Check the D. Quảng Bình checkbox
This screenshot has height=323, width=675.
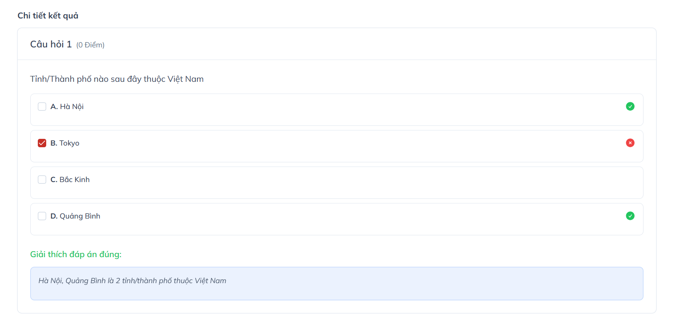[42, 216]
